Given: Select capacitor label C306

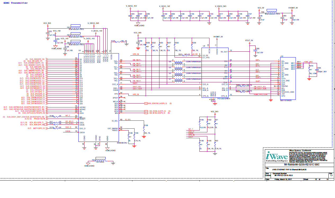Looking at the screenshot, I should 319,68.
